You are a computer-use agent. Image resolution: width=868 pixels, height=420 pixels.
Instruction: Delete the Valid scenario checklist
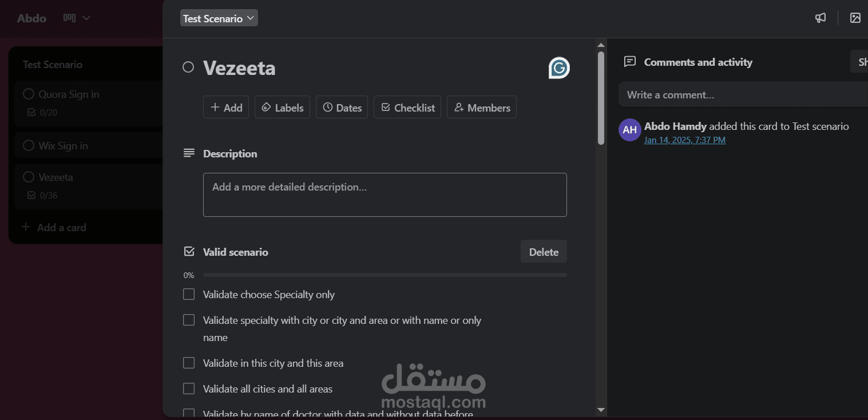(544, 252)
